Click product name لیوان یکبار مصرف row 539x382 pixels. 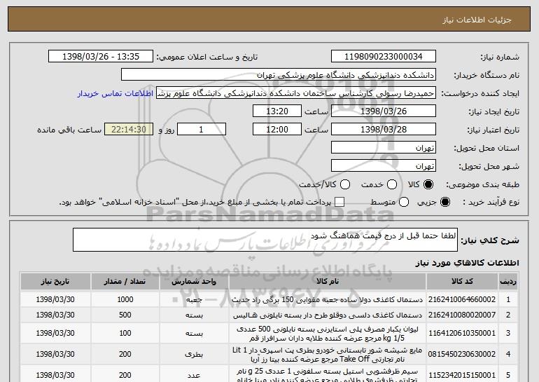(328, 334)
